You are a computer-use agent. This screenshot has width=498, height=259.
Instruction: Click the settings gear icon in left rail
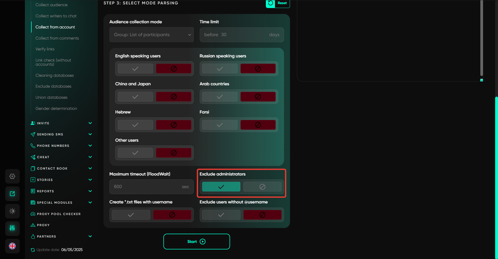tap(12, 176)
